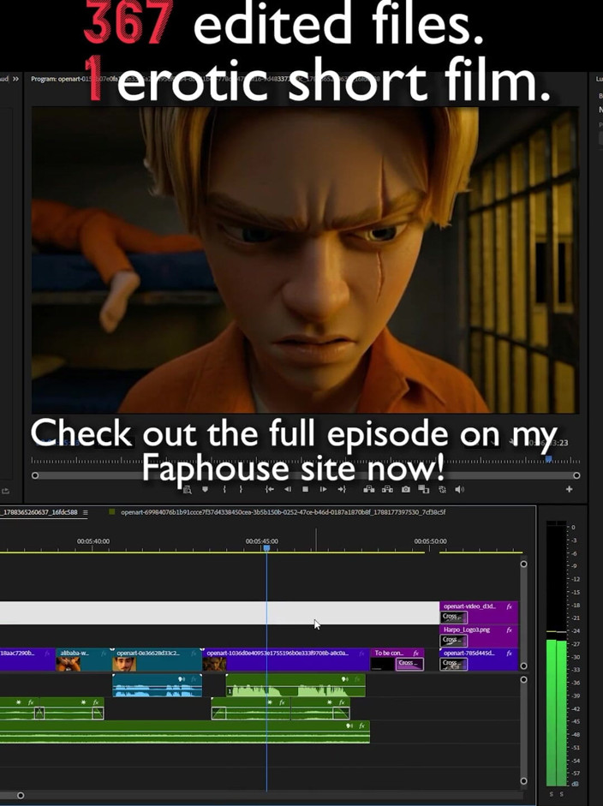The height and width of the screenshot is (806, 603).
Task: Add a marker in Program monitor
Action: 205,489
